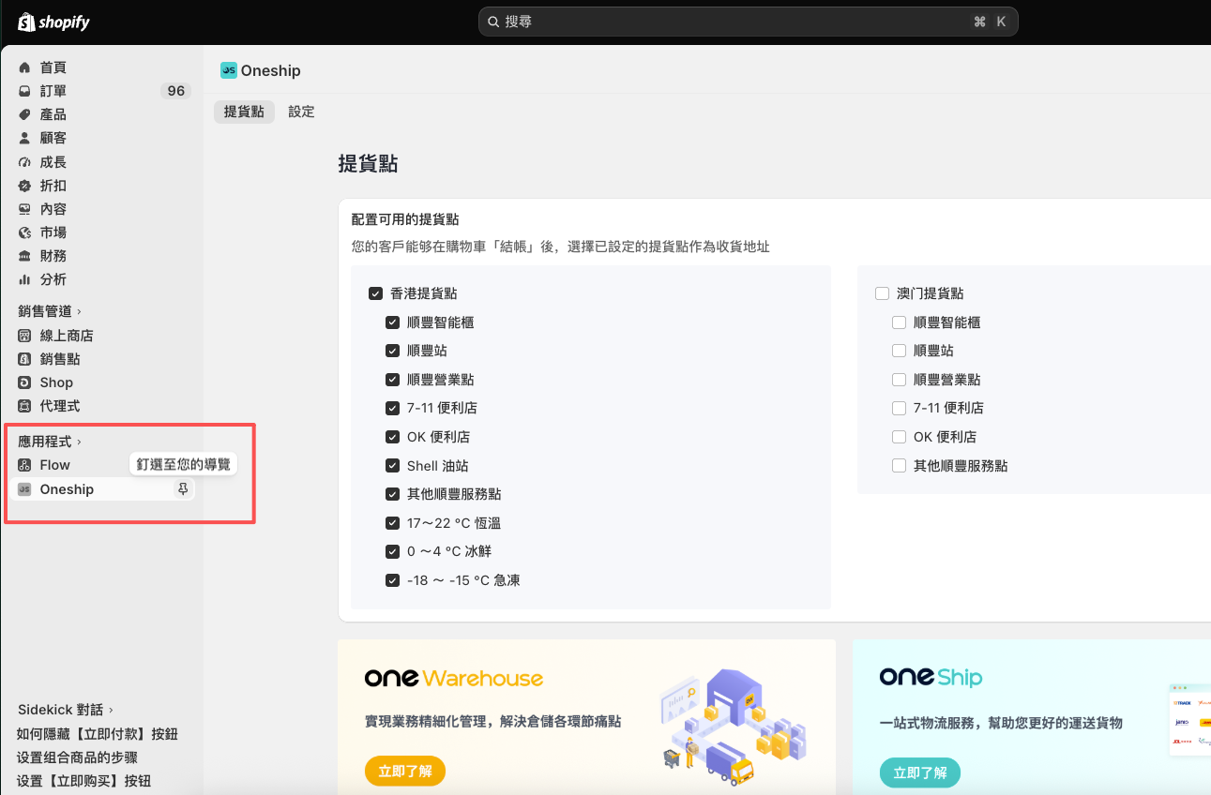Click the ⌘ K shortcut hint
This screenshot has height=795, width=1211.
pyautogui.click(x=991, y=22)
